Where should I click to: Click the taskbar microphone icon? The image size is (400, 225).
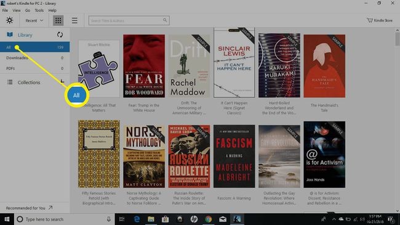[109, 219]
